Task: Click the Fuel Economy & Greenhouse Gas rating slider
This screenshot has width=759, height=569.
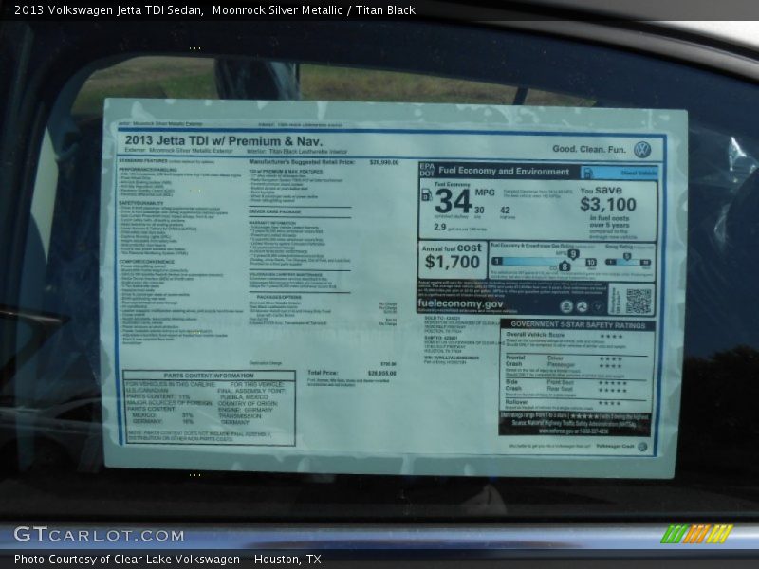Action: [x=540, y=261]
